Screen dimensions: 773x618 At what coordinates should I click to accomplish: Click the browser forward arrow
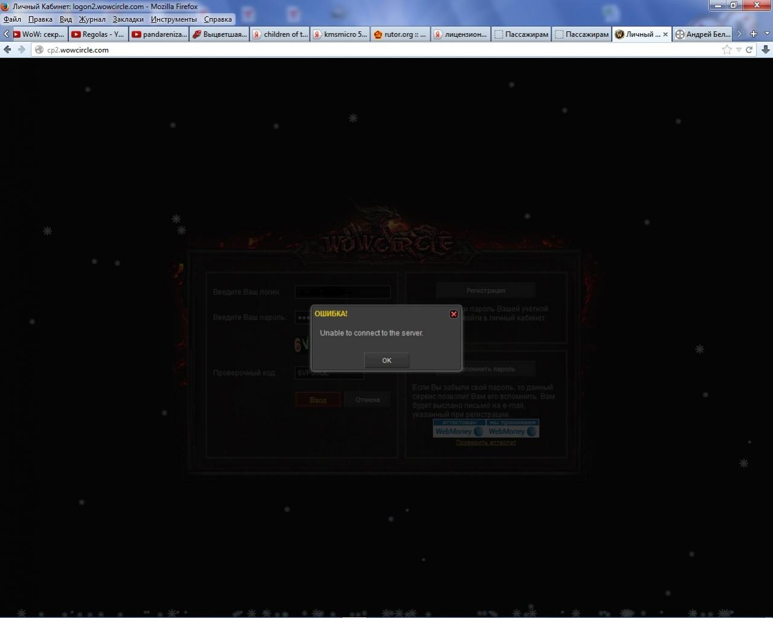click(x=21, y=50)
